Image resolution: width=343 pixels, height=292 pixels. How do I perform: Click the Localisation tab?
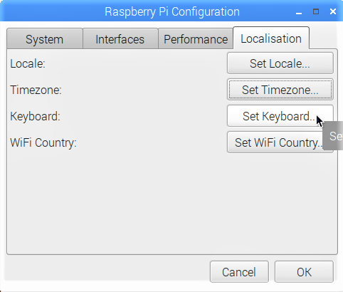(271, 38)
